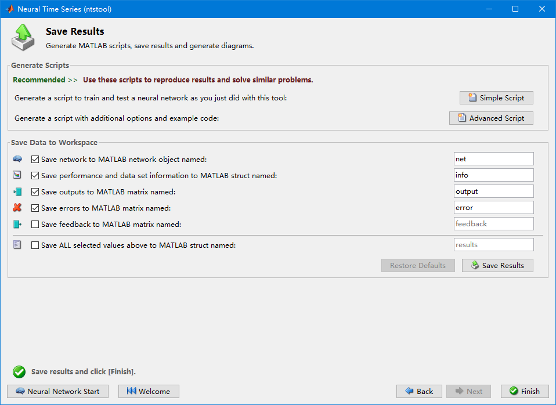This screenshot has height=405, width=556.
Task: Go Back to the previous page
Action: [x=419, y=391]
